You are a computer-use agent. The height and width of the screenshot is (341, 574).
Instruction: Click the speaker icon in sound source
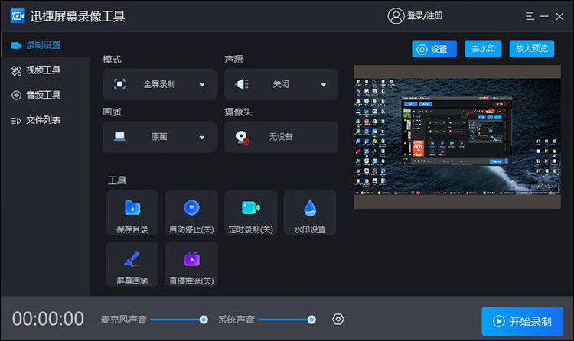tap(242, 84)
